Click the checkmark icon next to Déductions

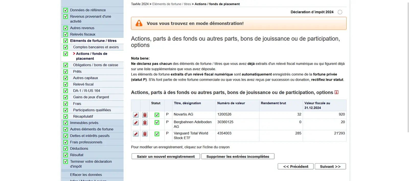tap(65, 149)
